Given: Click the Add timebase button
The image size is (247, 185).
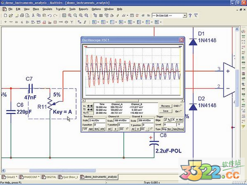Looking at the screenshot, I should point(91,129).
